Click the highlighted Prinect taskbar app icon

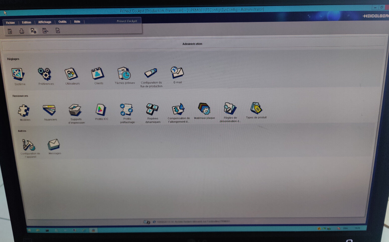pyautogui.click(x=94, y=230)
